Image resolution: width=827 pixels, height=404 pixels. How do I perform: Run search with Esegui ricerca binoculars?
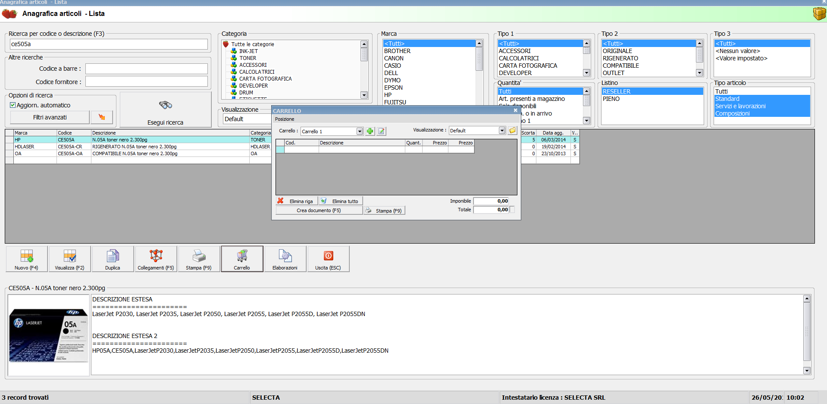coord(166,110)
